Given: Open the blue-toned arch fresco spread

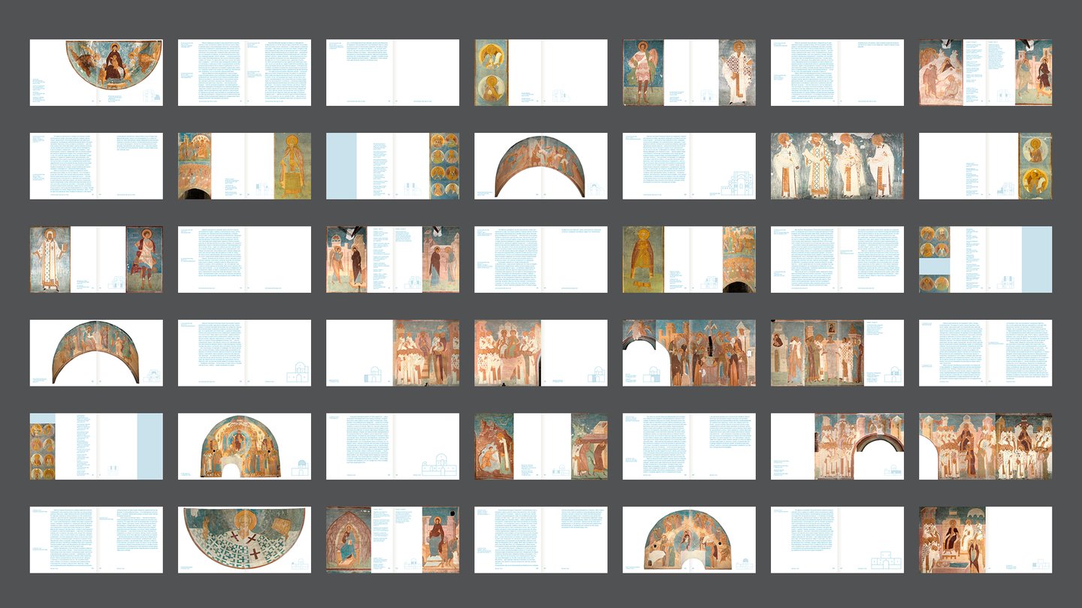Looking at the screenshot, I should click(96, 353).
